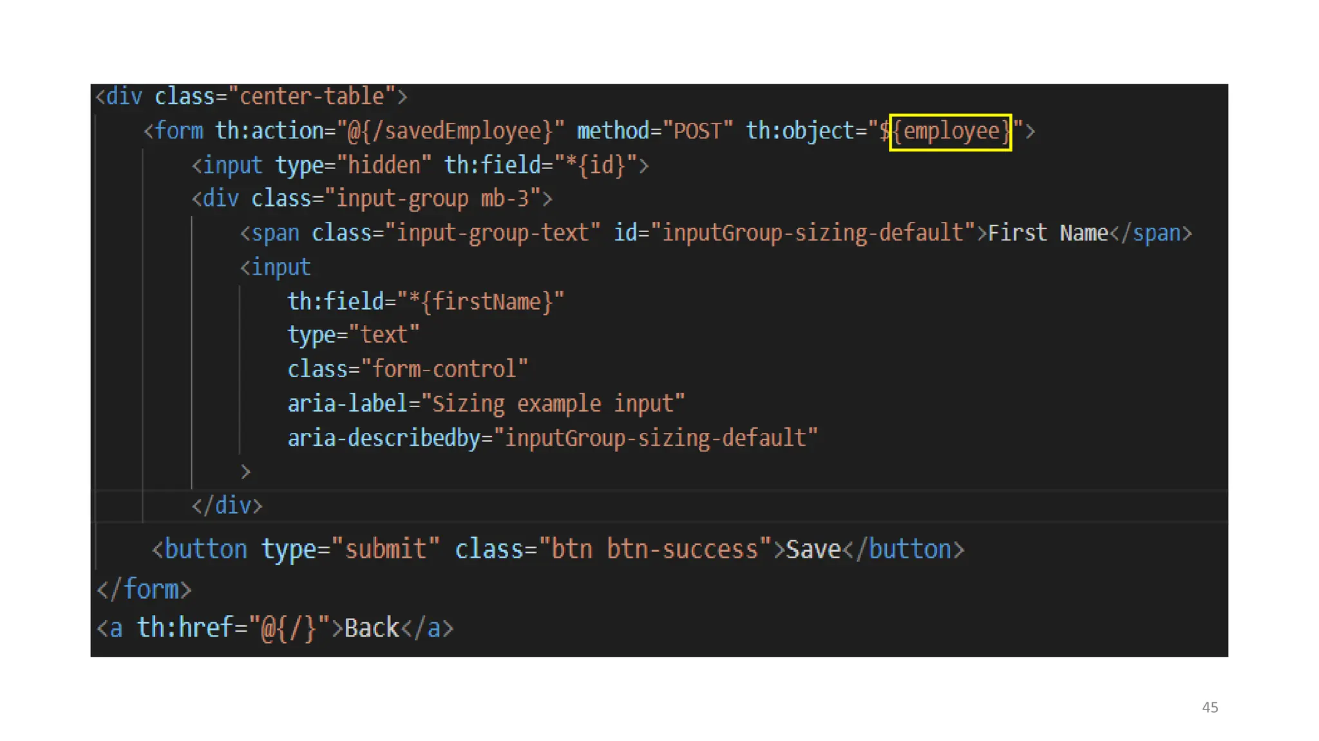The width and height of the screenshot is (1319, 741).
Task: Click the Save button text in code
Action: pos(813,549)
